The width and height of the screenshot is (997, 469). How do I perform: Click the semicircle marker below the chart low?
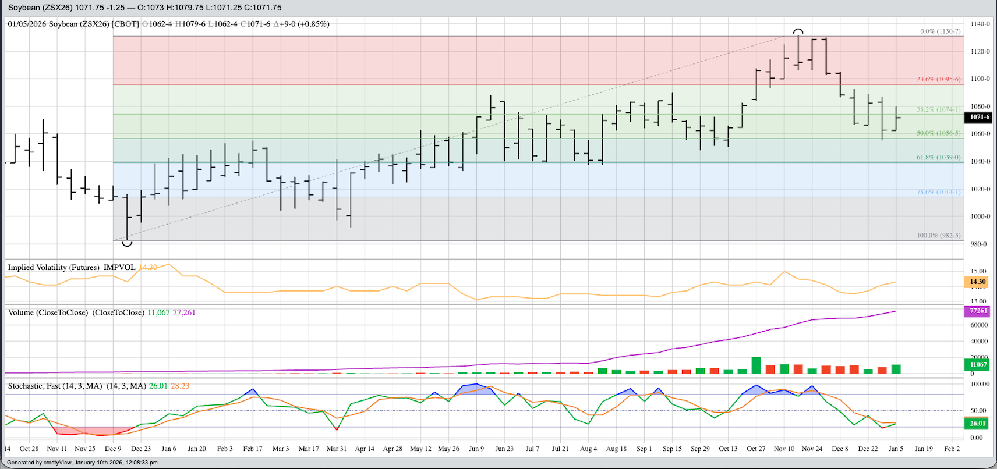click(127, 243)
